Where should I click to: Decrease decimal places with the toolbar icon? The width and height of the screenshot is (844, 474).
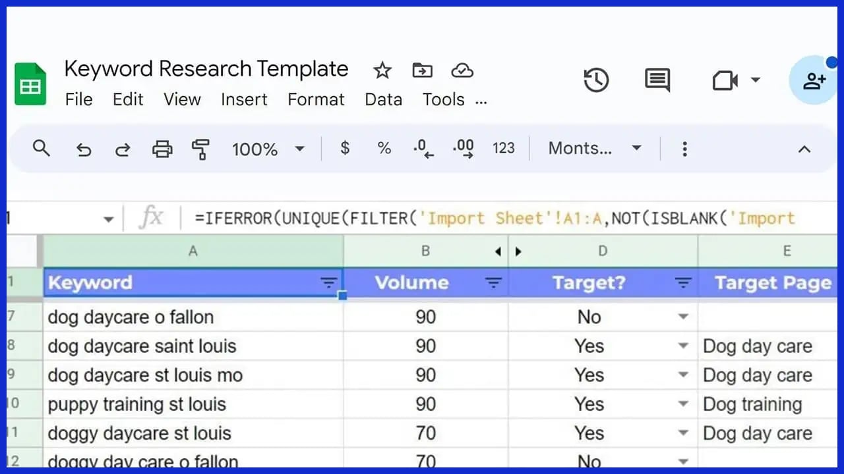[x=423, y=149]
